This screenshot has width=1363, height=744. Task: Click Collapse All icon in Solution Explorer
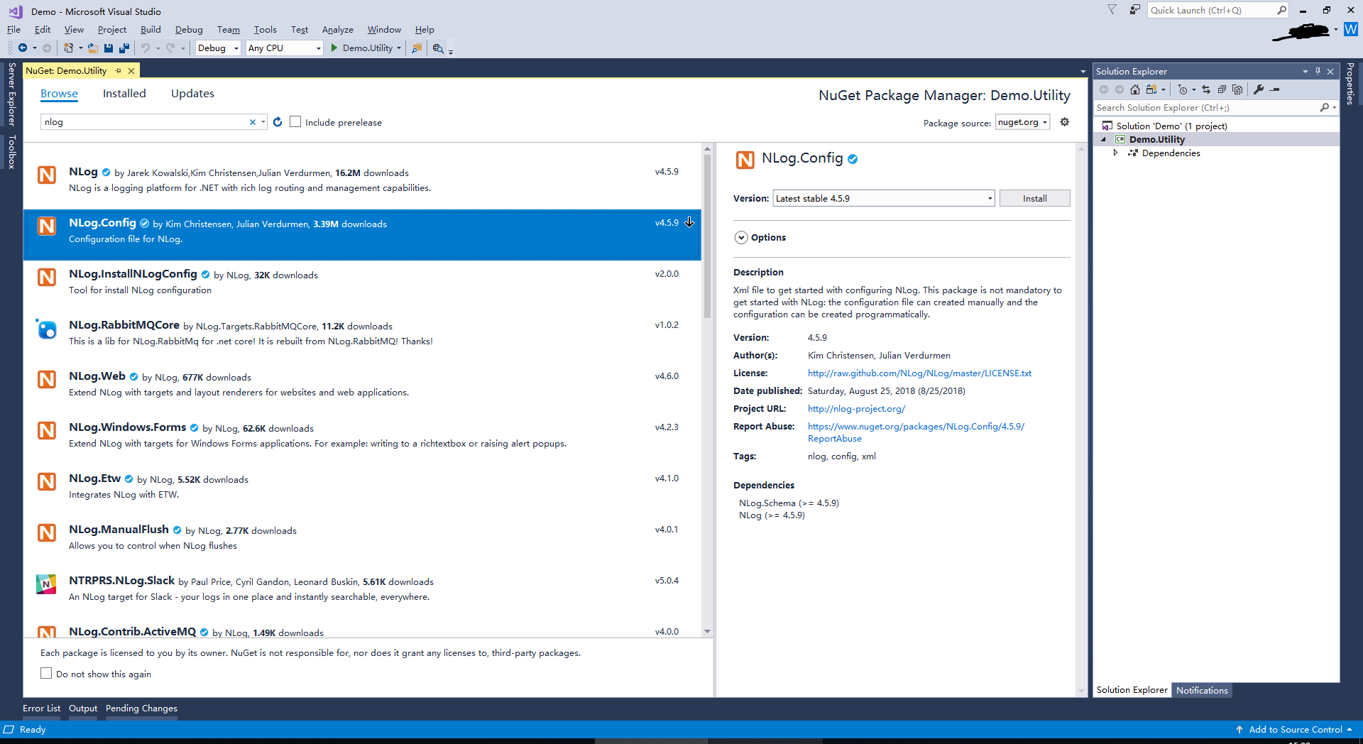(1222, 89)
